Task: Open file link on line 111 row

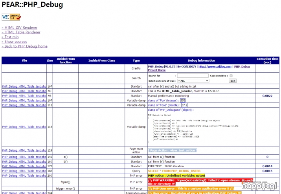Action: point(24,105)
